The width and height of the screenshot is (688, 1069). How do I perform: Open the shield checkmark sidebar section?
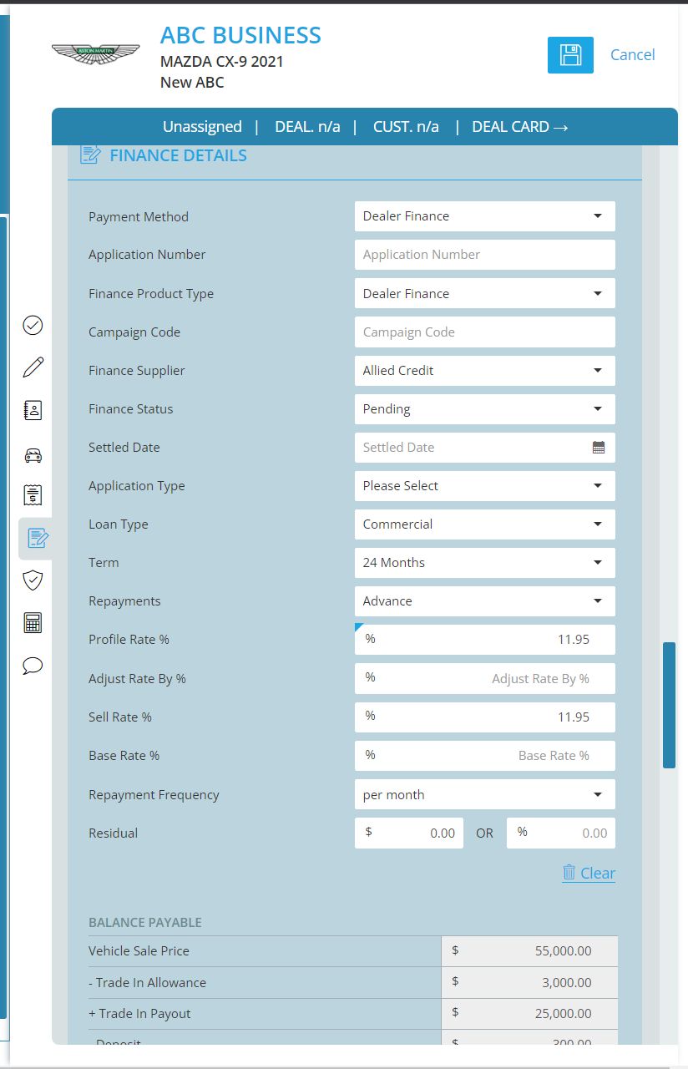33,580
